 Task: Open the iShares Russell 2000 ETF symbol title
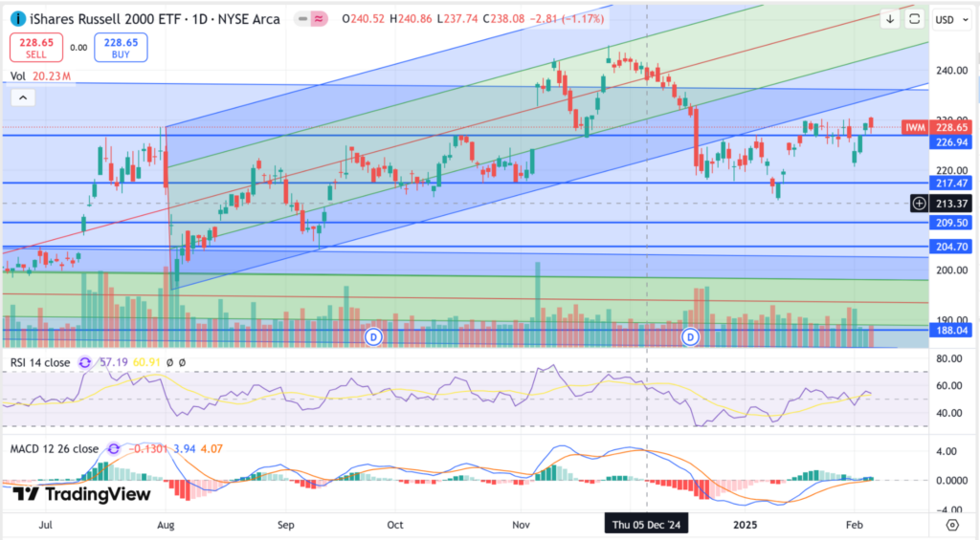154,19
